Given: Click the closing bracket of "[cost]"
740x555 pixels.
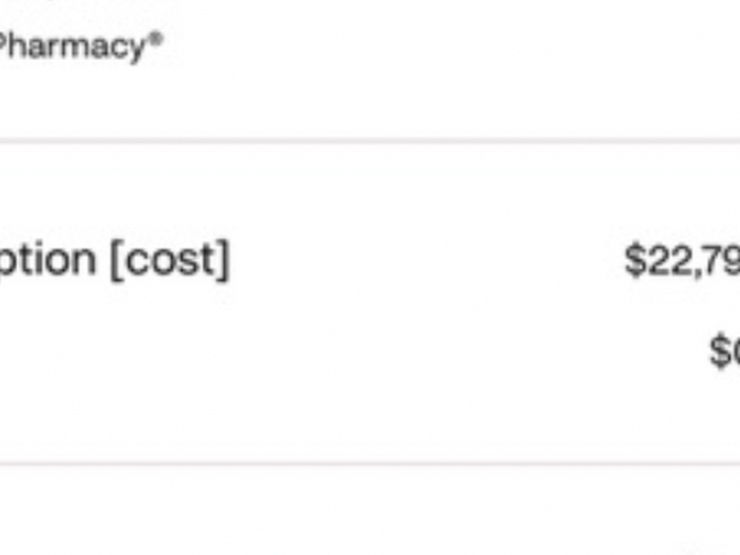Looking at the screenshot, I should [223, 260].
